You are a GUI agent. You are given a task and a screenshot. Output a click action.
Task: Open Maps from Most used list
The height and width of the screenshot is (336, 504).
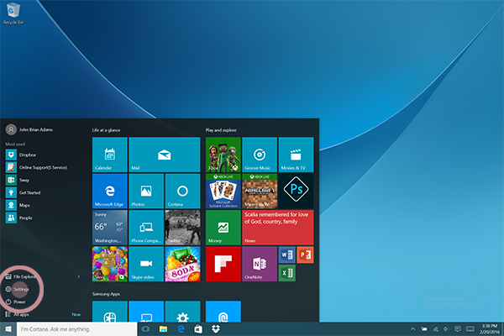point(44,205)
